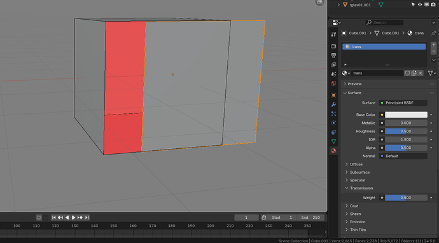Open the View Layer properties tab
The width and height of the screenshot is (439, 243).
(x=333, y=65)
